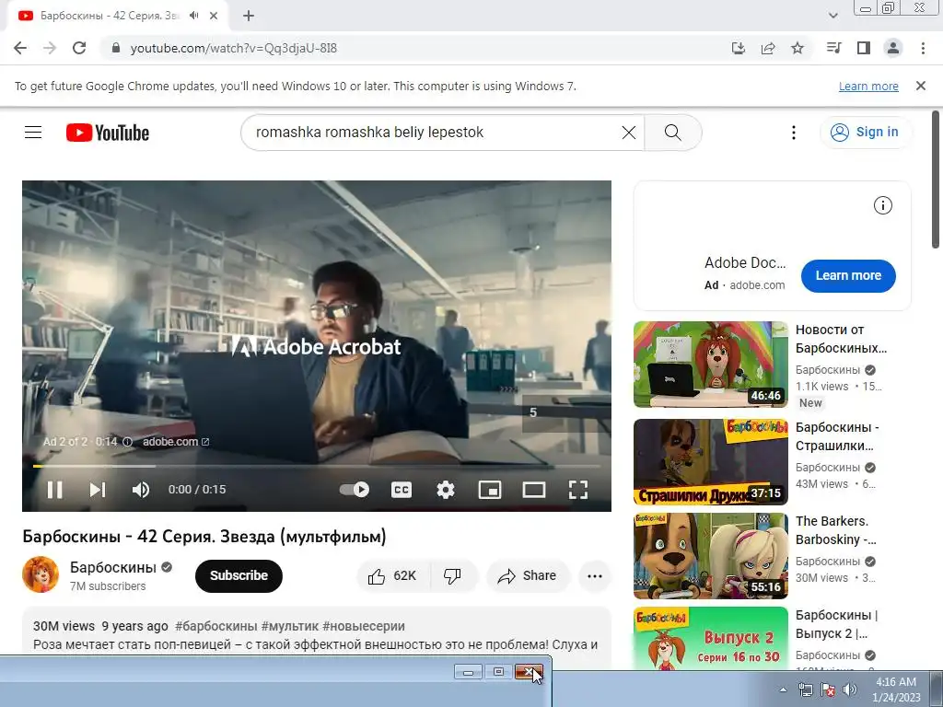Like the video (62K)

pyautogui.click(x=392, y=576)
